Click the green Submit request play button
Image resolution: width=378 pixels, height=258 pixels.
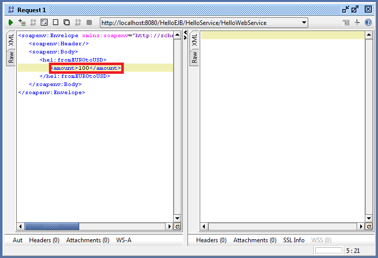pos(11,22)
